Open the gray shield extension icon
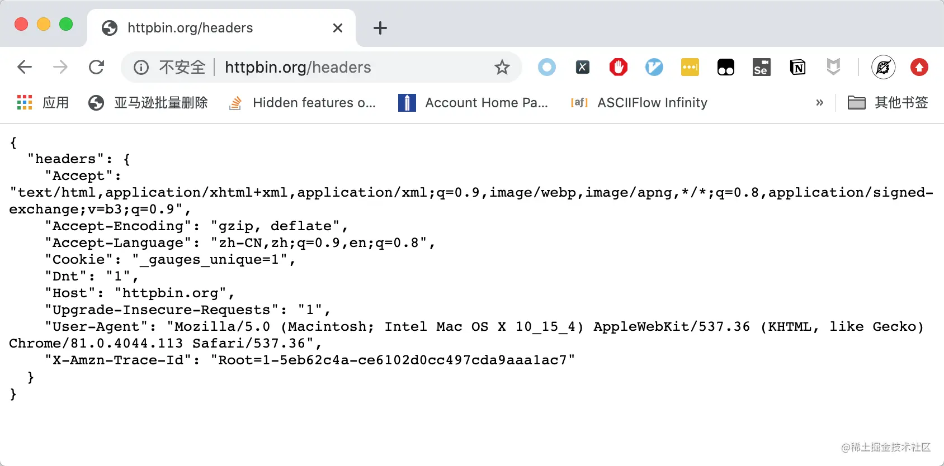 point(833,68)
